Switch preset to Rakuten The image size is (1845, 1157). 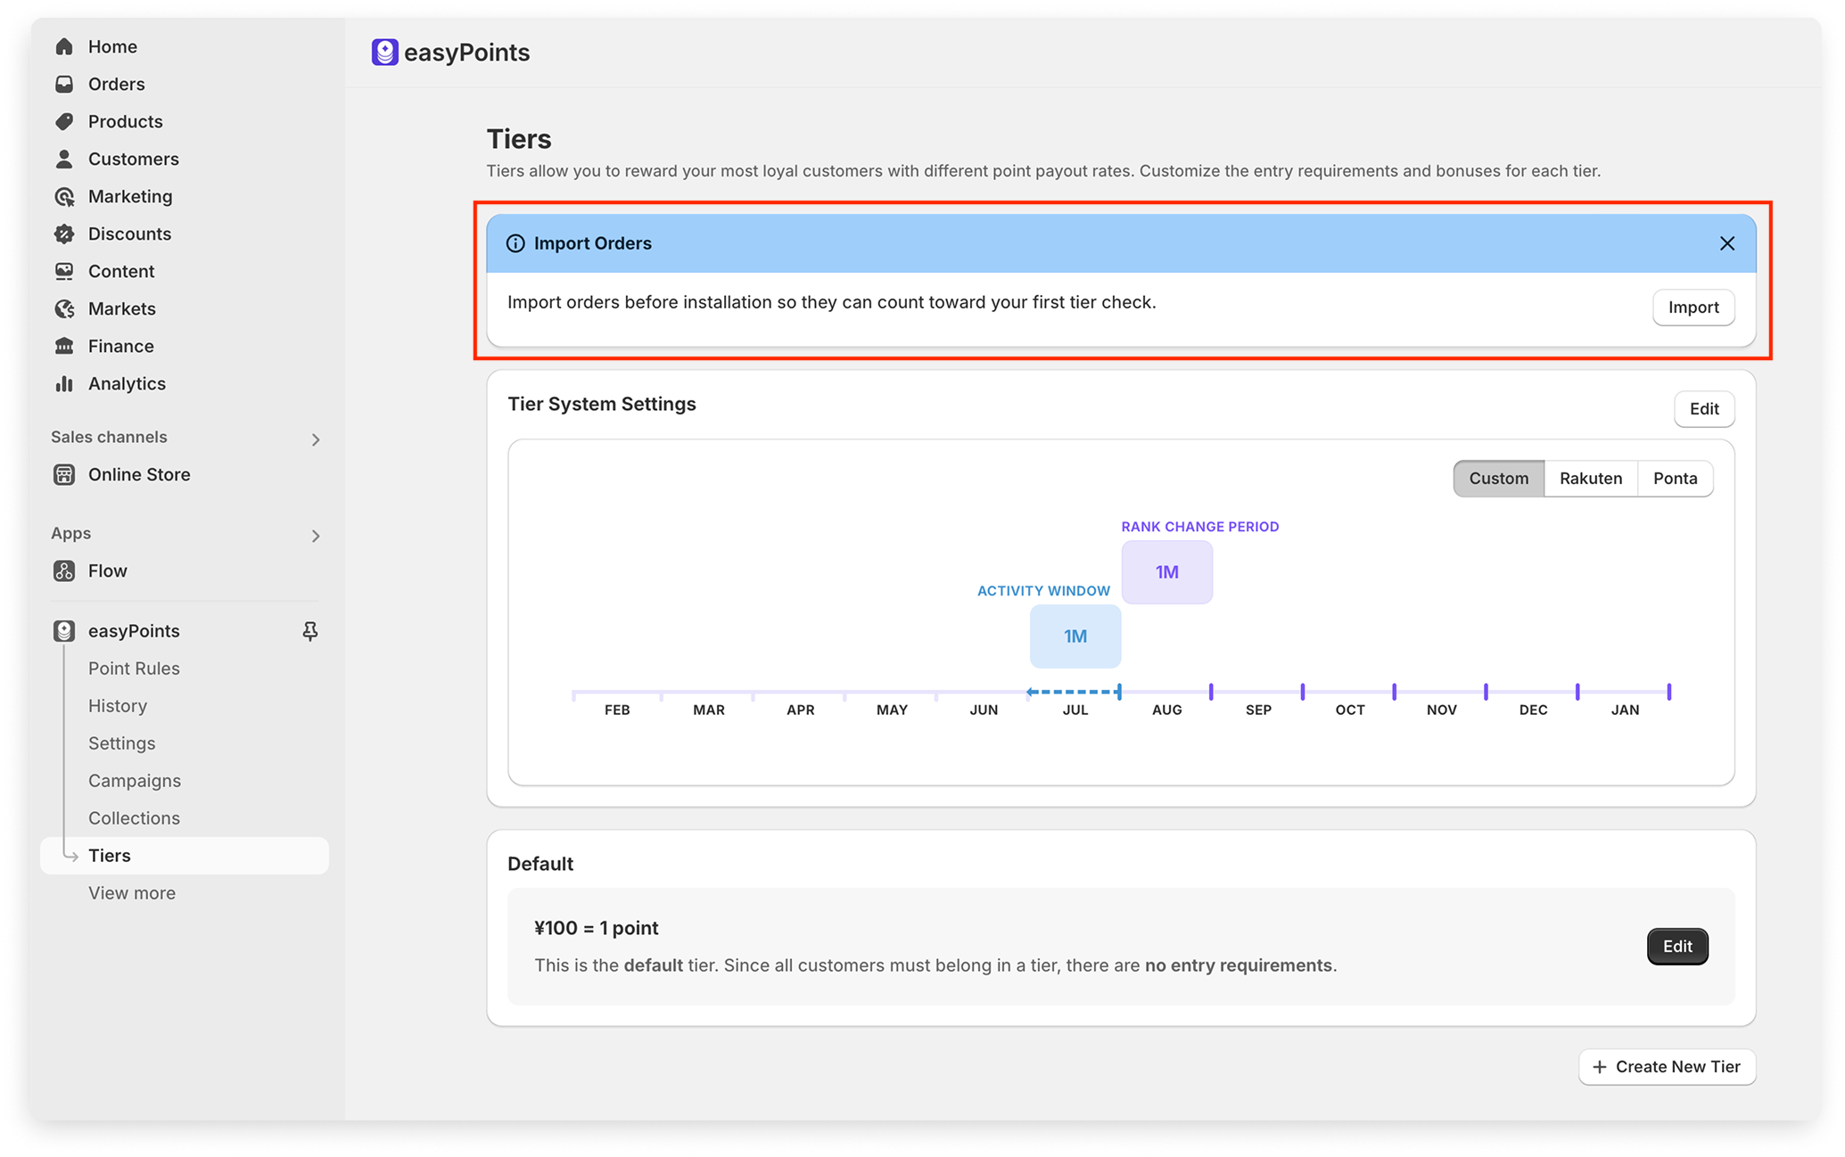click(x=1590, y=478)
